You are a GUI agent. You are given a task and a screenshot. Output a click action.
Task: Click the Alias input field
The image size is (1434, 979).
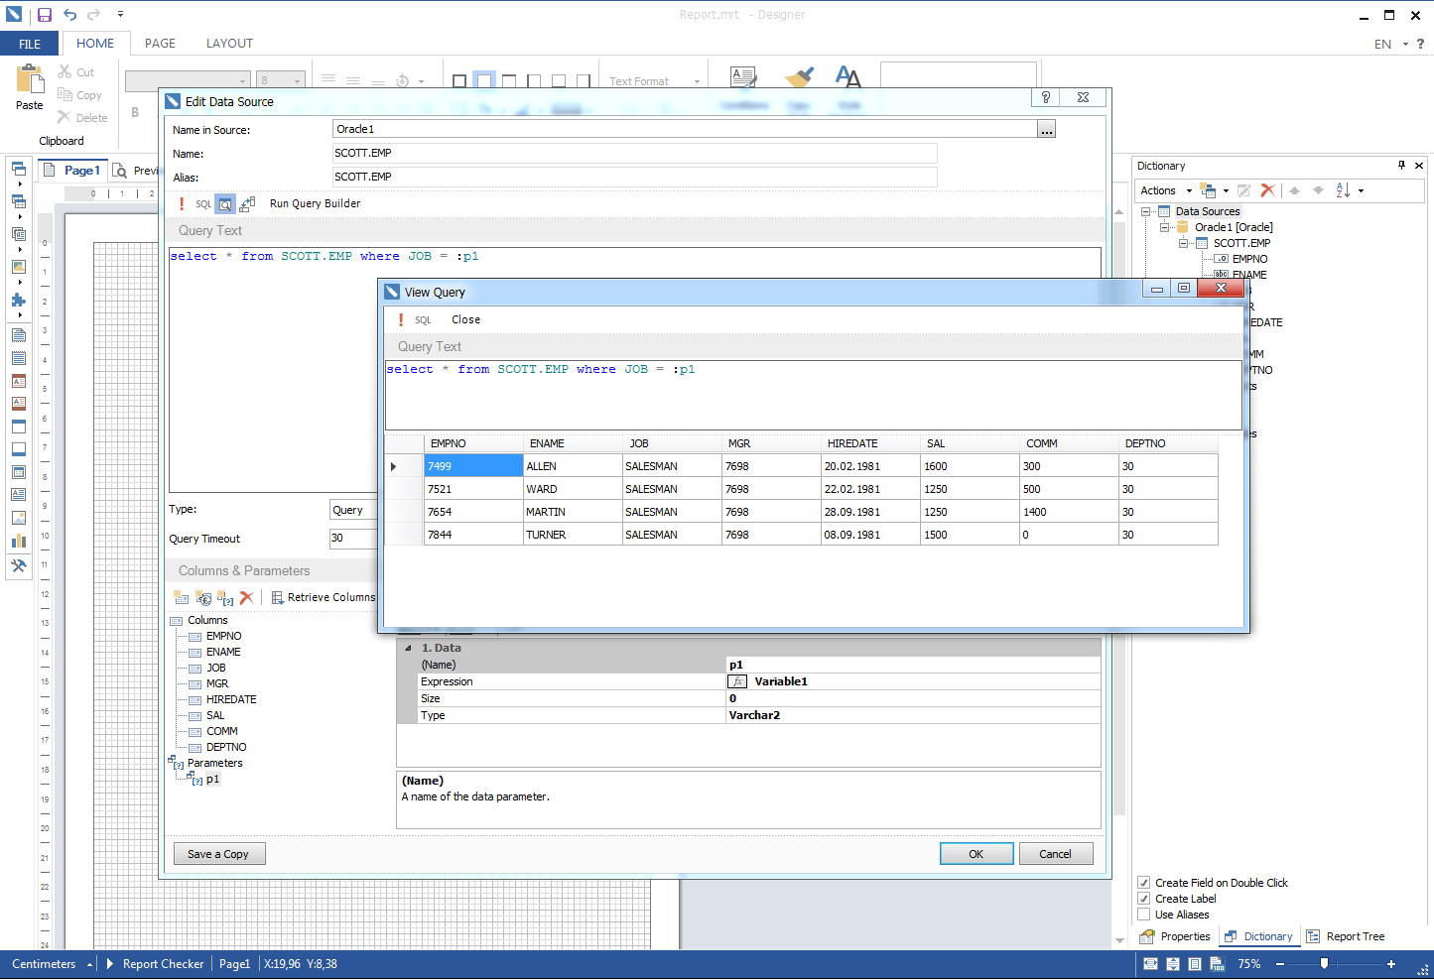coord(635,177)
